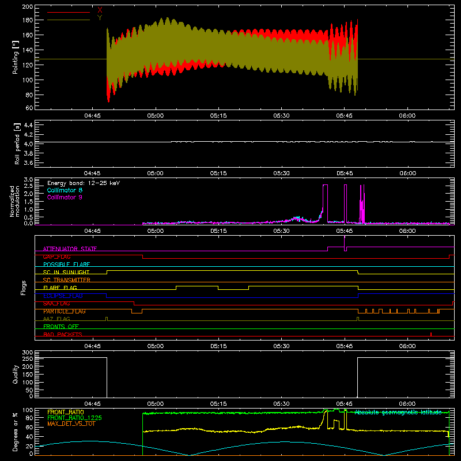Click the 100 tick on Degrees or % axis
Image resolution: width=461 pixels, height=461 pixels.
point(28,410)
